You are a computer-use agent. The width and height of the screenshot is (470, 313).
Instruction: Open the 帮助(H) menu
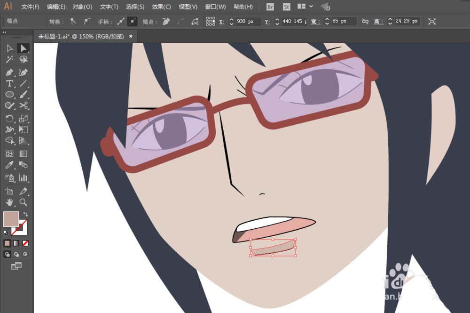click(243, 7)
